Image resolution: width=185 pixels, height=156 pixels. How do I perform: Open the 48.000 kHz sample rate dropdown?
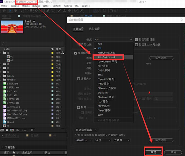[x=84, y=140]
